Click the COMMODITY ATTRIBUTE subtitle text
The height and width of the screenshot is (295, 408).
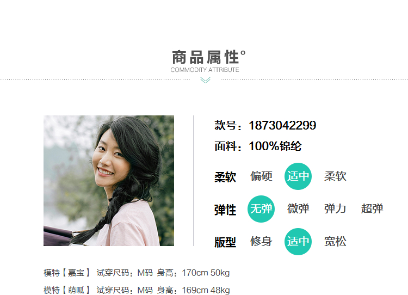click(205, 70)
